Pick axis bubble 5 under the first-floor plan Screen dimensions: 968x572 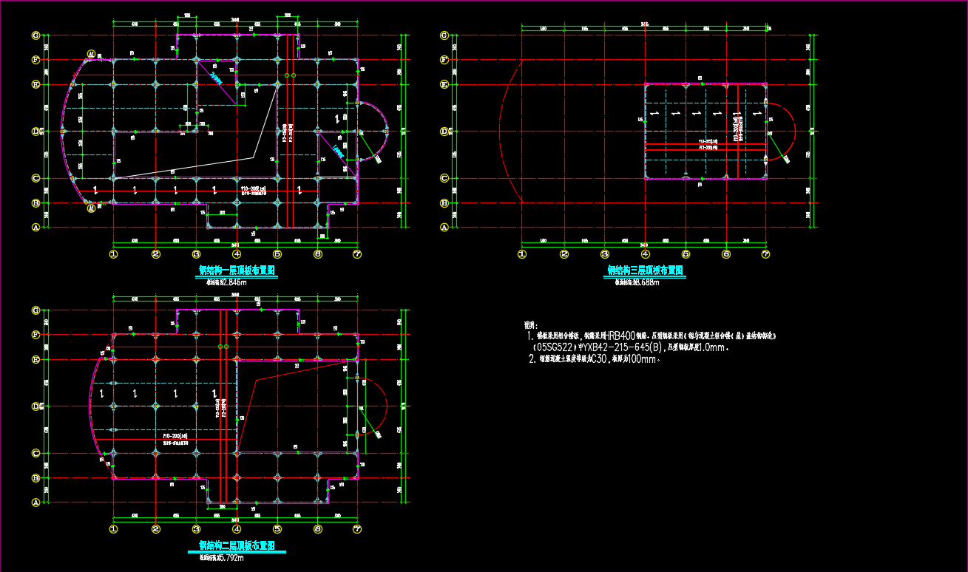(277, 254)
